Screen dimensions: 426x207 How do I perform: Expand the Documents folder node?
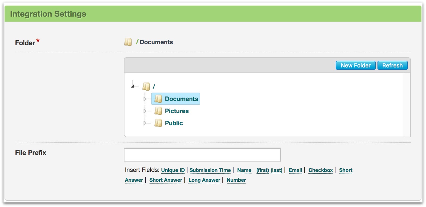pos(145,99)
